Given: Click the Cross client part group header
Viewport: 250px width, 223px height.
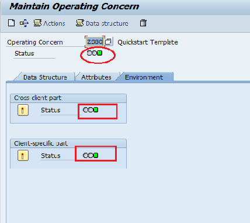Looking at the screenshot, I should [x=68, y=98].
